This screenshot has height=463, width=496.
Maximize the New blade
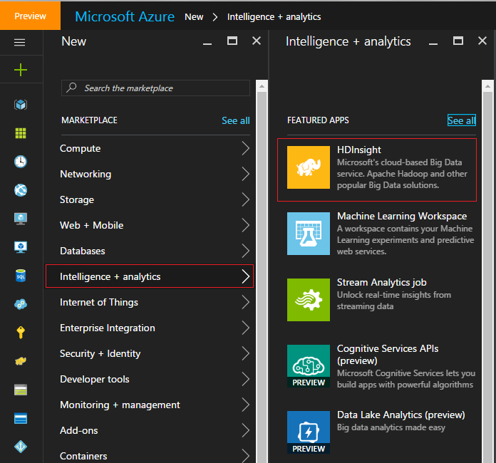(232, 41)
